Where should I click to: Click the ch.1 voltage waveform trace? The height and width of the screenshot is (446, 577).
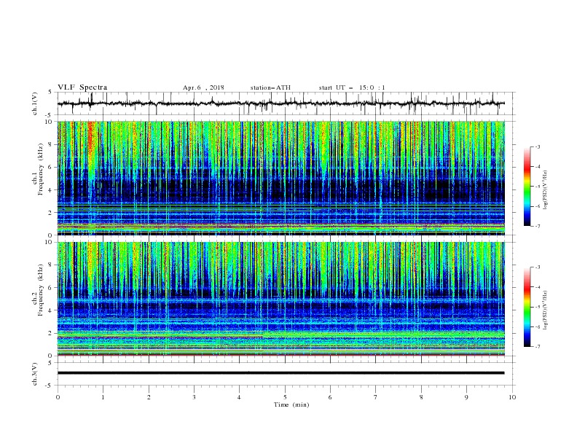click(x=280, y=103)
